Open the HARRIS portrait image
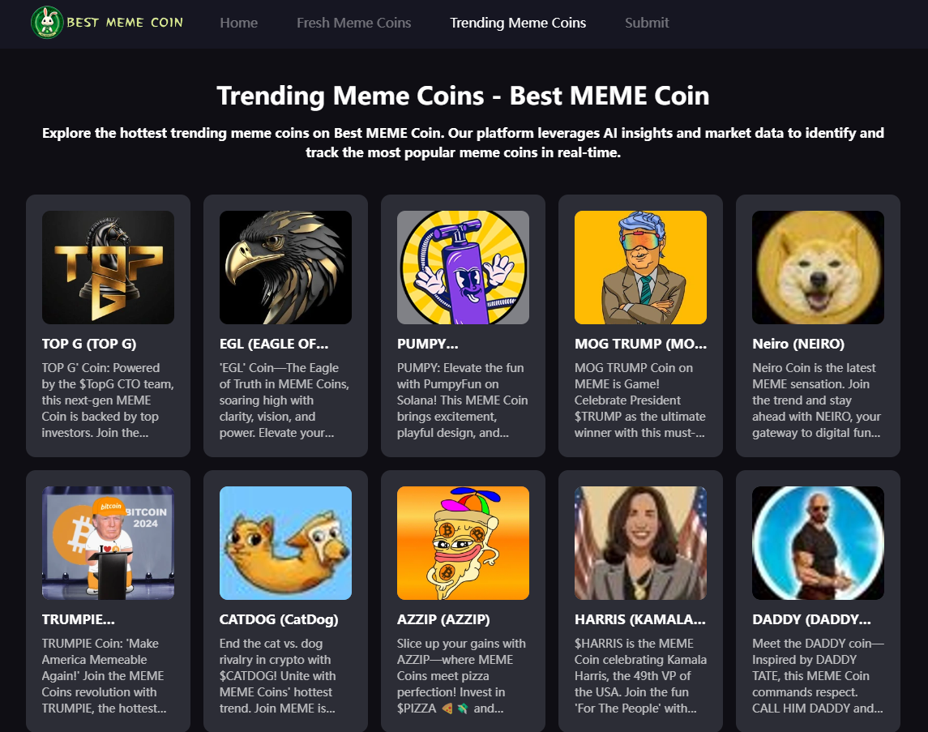 (640, 543)
